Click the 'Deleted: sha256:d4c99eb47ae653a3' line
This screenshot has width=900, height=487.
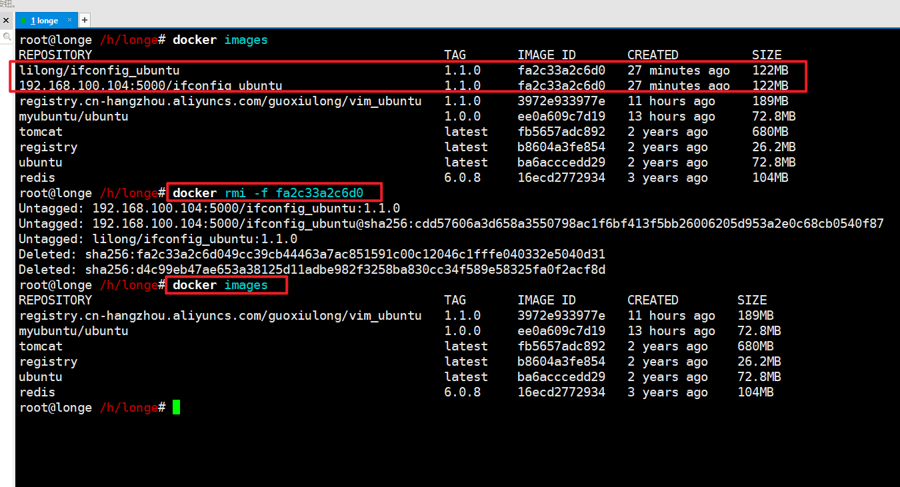[312, 270]
